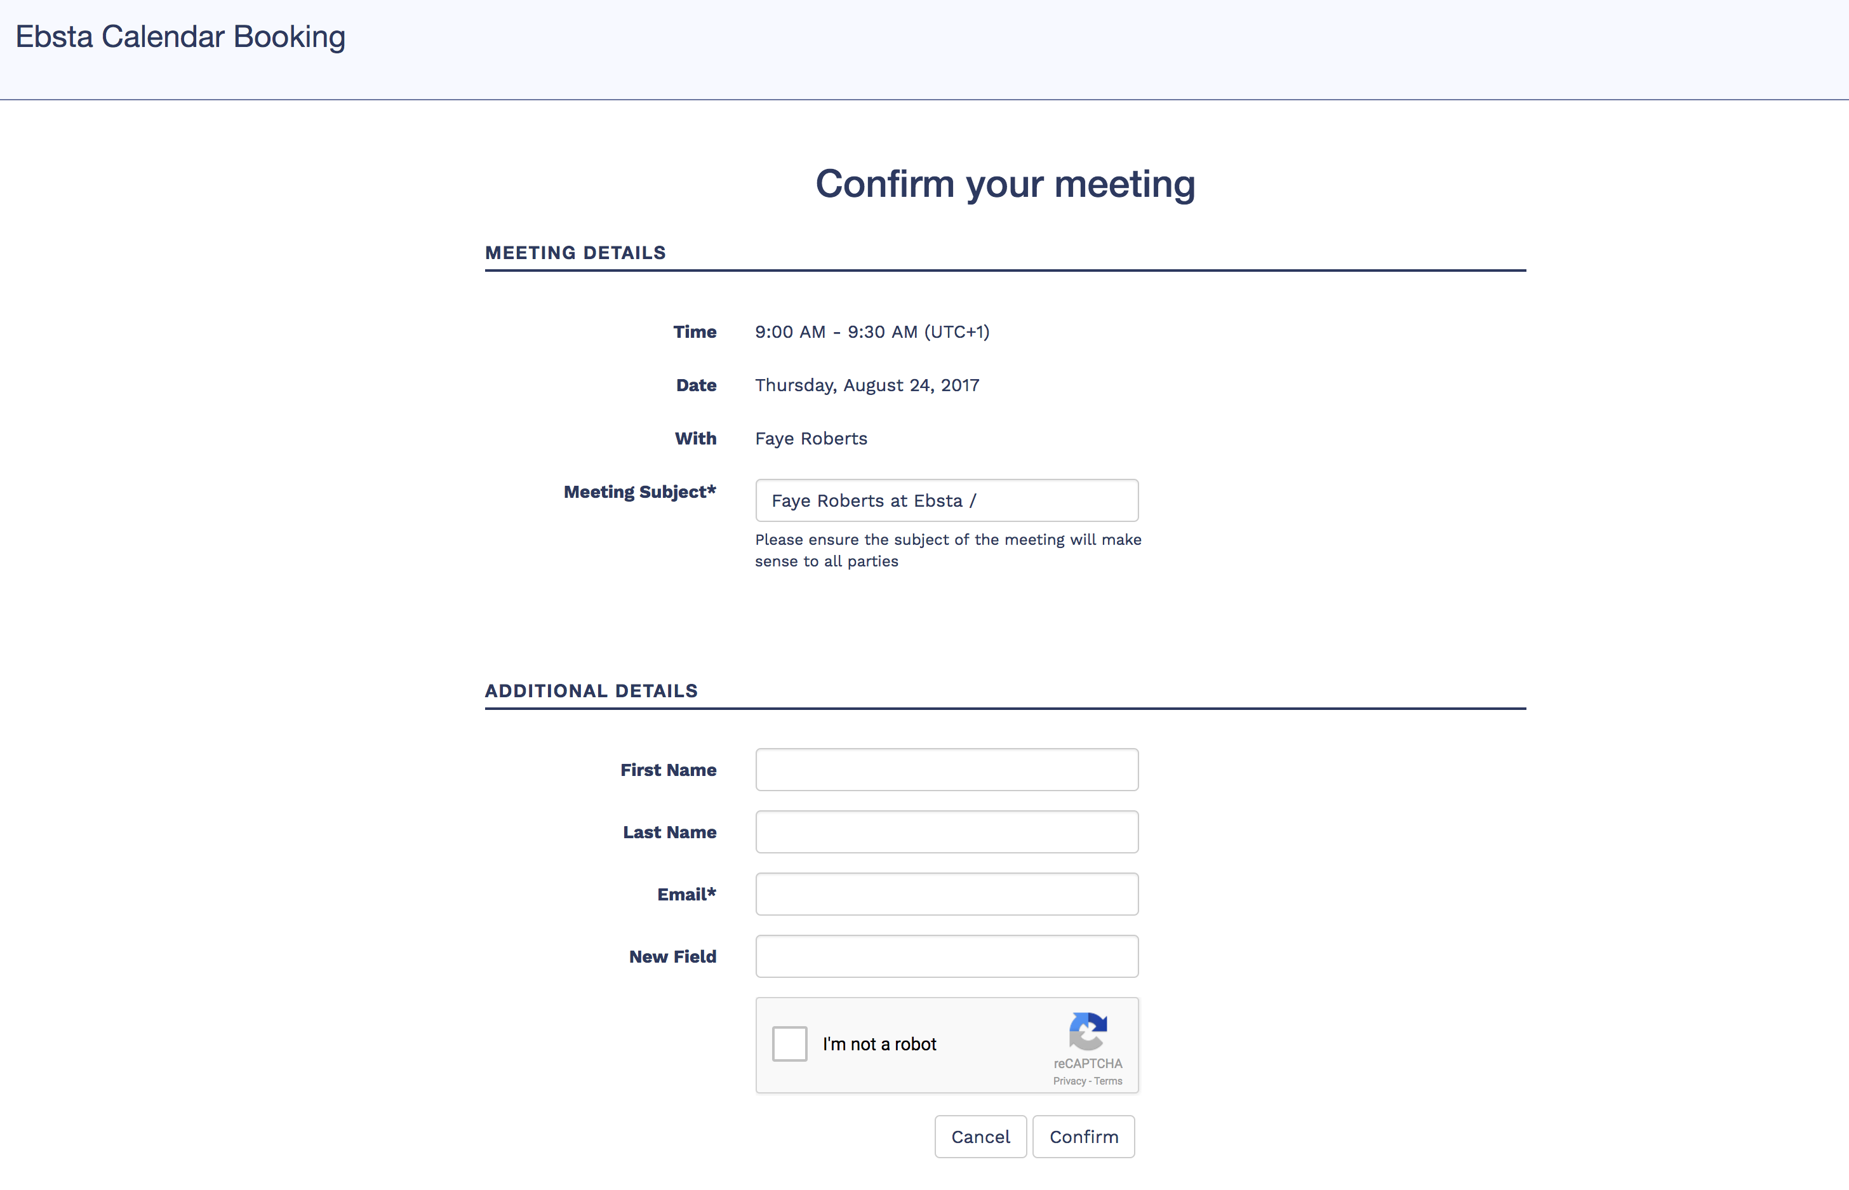Click the Additional Details section heading
Image resolution: width=1849 pixels, height=1190 pixels.
(591, 691)
